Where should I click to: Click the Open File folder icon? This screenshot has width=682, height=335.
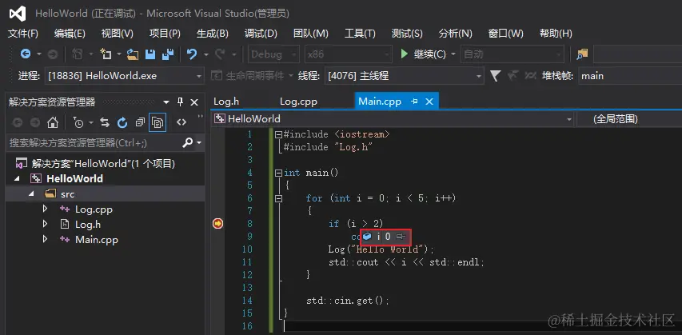point(133,54)
